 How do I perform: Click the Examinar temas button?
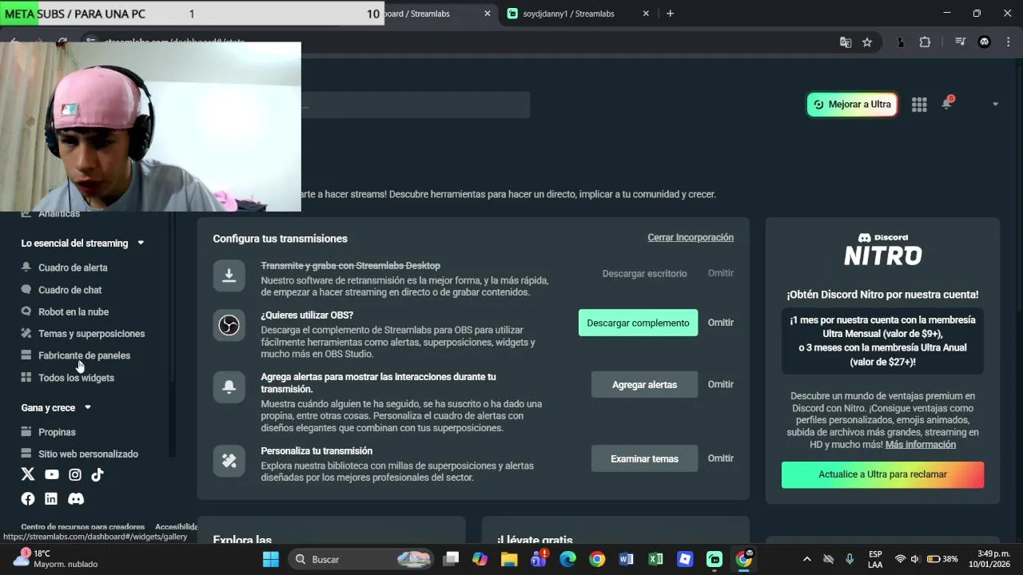tap(644, 458)
